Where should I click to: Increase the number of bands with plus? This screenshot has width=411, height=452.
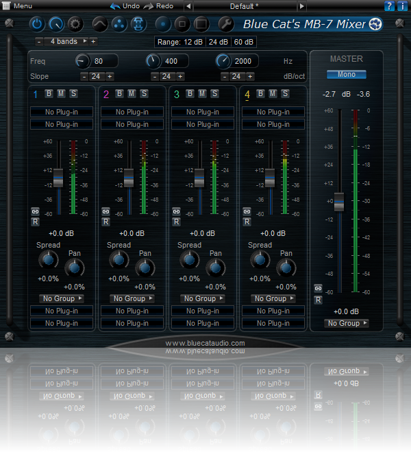click(93, 42)
